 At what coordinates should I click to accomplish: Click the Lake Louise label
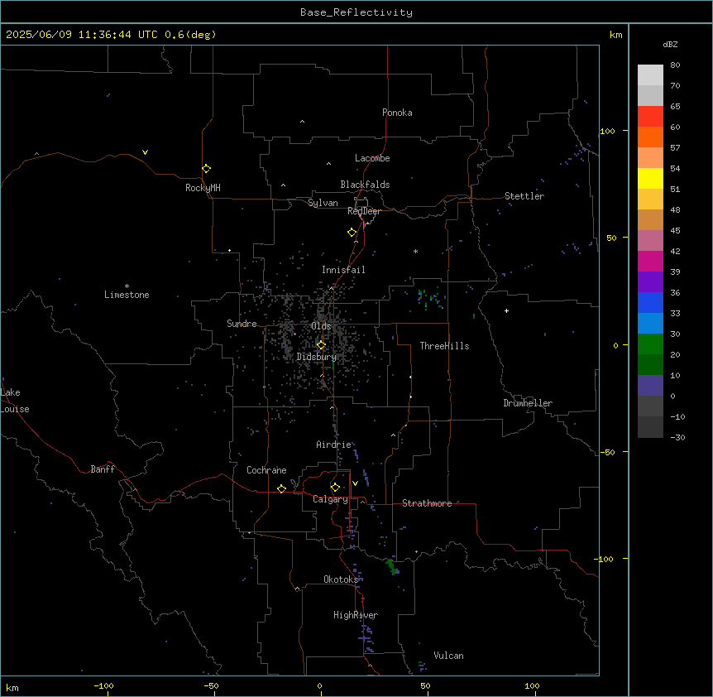tap(15, 401)
